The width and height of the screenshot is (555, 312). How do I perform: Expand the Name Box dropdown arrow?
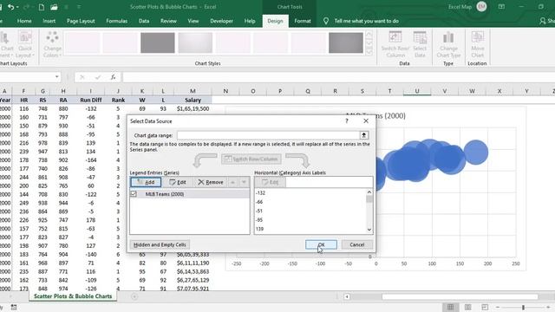click(56, 77)
